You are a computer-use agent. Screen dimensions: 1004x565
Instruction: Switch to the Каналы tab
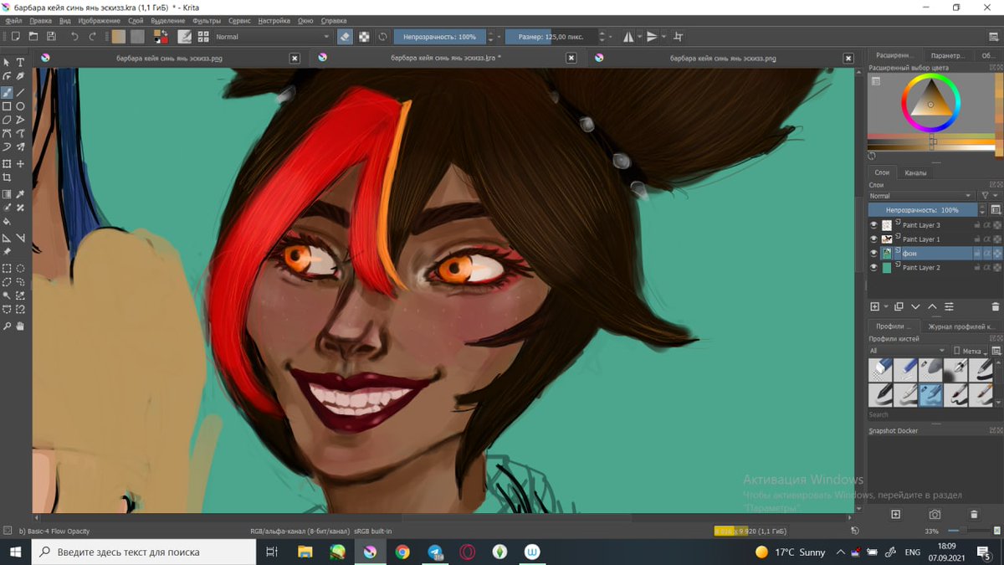[915, 172]
